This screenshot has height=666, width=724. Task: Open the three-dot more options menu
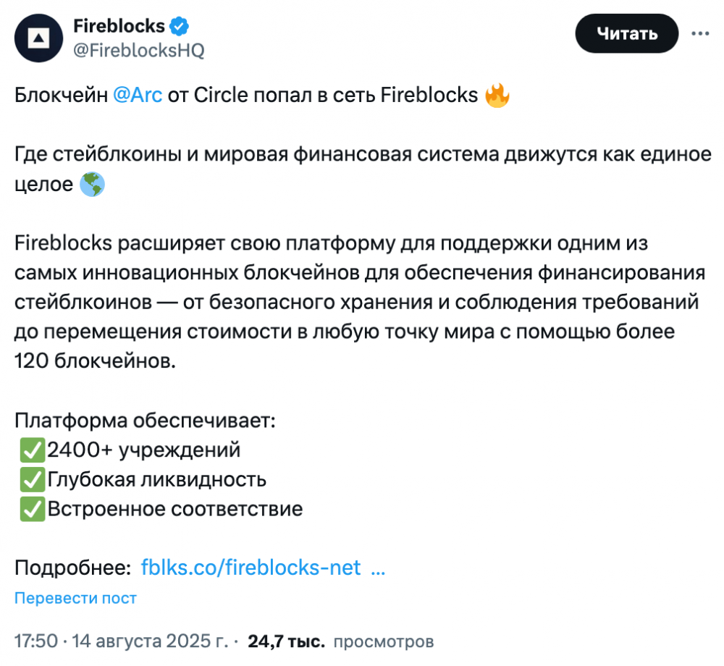(700, 33)
